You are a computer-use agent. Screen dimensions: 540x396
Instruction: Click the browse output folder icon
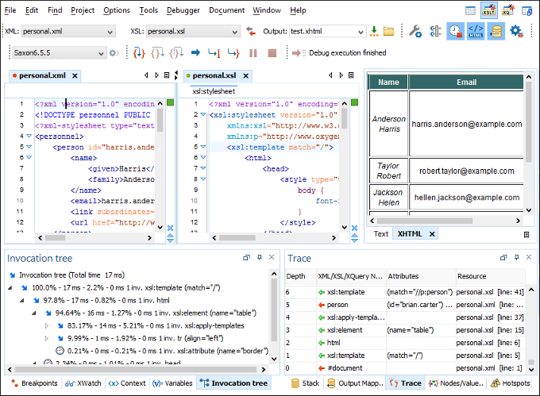388,32
